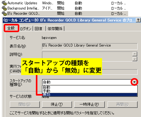This screenshot has height=117, width=141.
Task: Choose 無効 in the startup type list
Action: 90,95
